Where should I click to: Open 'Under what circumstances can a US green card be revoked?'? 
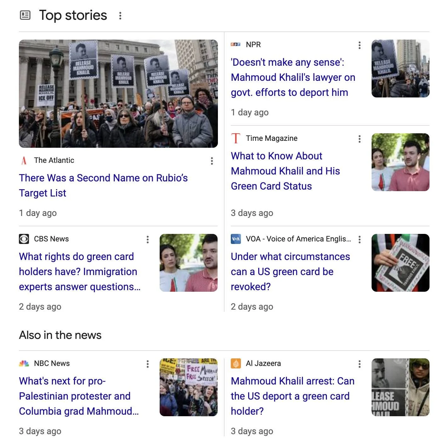[x=290, y=272]
